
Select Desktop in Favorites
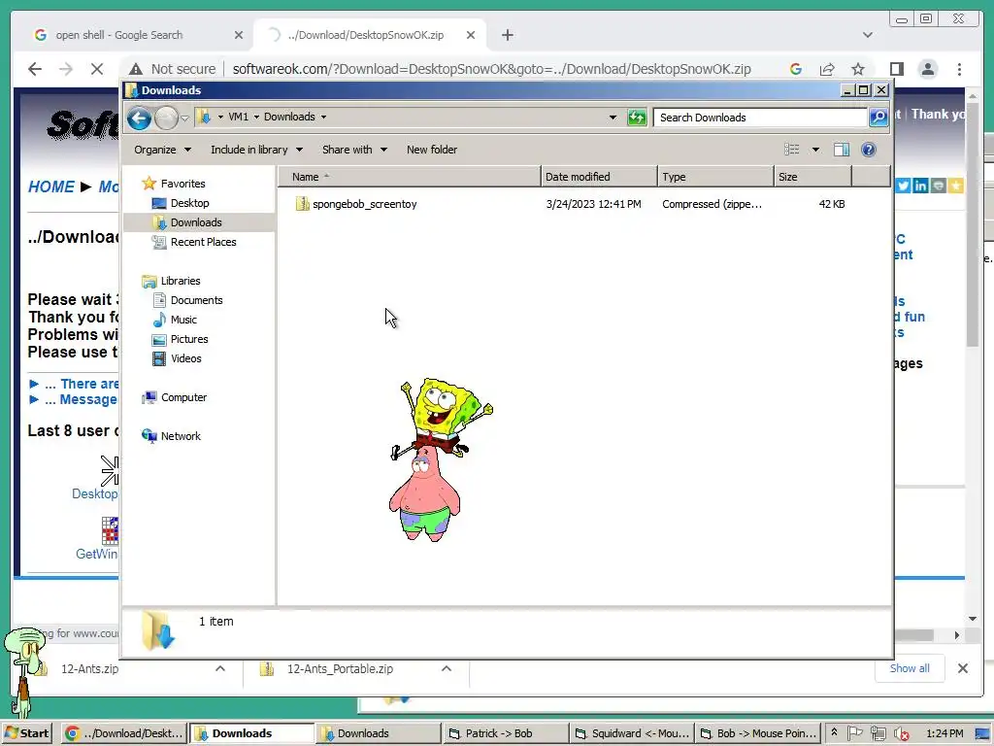pyautogui.click(x=189, y=203)
